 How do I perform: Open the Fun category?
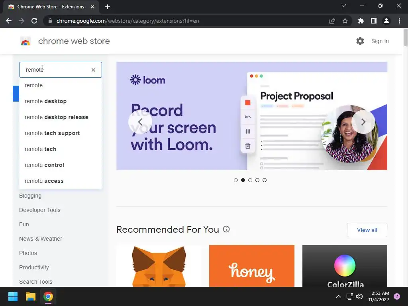coord(24,224)
